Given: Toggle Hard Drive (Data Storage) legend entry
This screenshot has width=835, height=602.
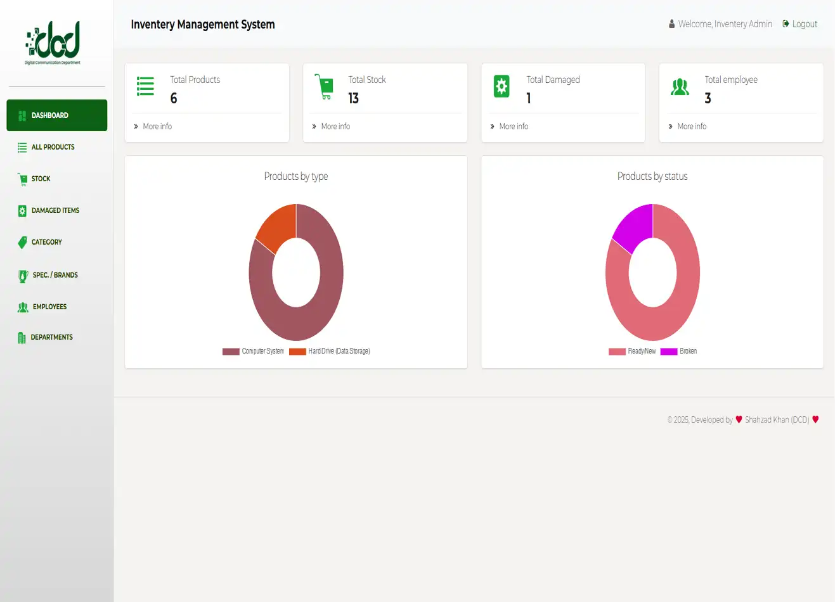Looking at the screenshot, I should pyautogui.click(x=330, y=351).
